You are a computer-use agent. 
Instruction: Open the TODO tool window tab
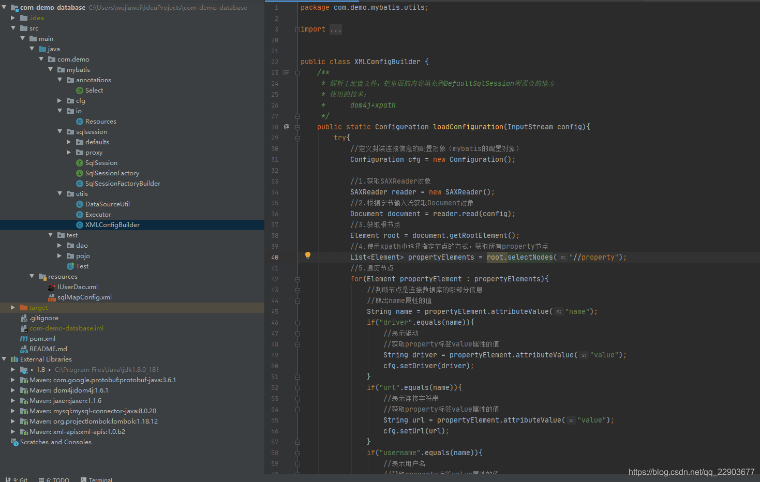[x=54, y=479]
